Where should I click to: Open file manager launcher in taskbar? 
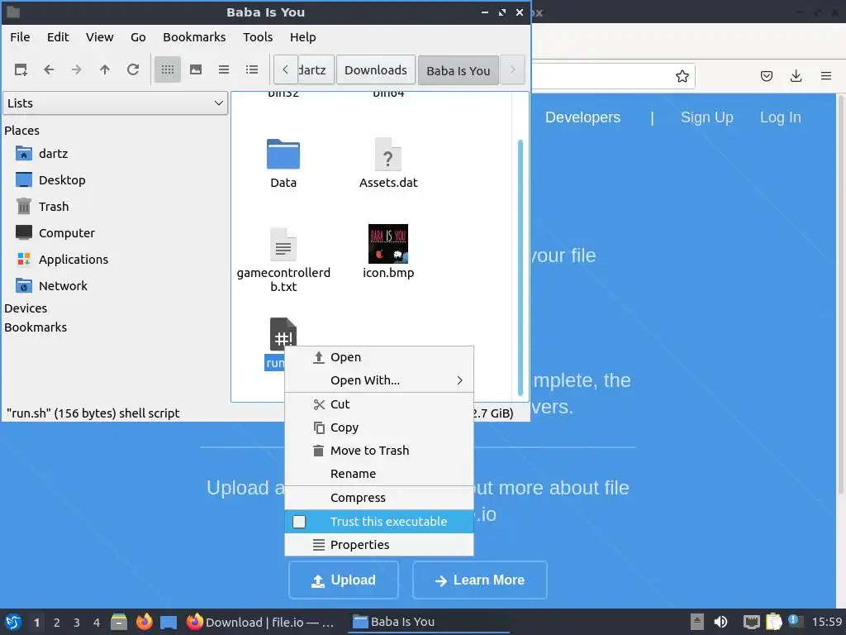119,622
